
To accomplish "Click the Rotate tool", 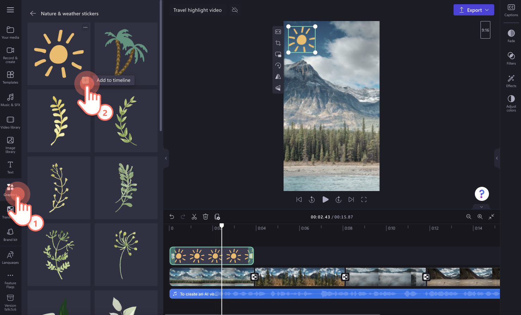I will pyautogui.click(x=278, y=65).
